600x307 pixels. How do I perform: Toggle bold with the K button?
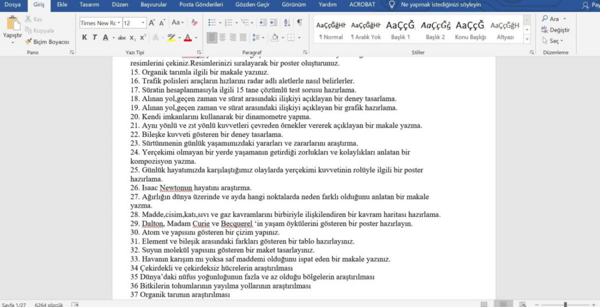[84, 38]
